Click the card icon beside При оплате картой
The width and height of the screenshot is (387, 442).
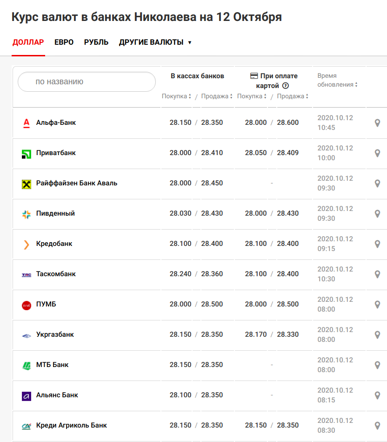[x=254, y=76]
